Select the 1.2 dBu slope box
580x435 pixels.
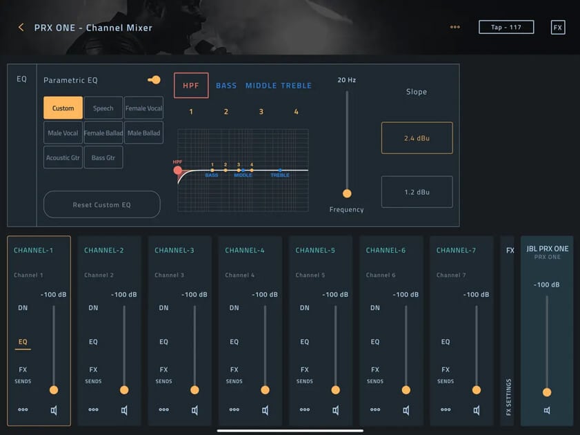coord(417,192)
